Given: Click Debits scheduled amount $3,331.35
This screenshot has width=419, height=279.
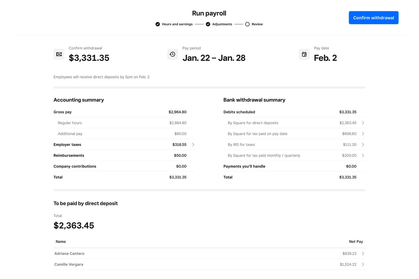Looking at the screenshot, I should coord(348,112).
